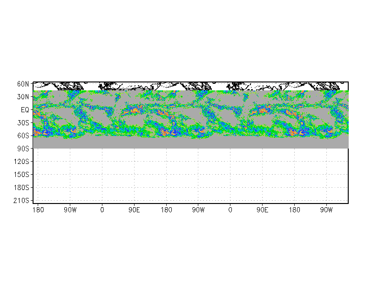This screenshot has width=365, height=285.
Task: Click the leftmost 180 longitude label
Action: click(x=38, y=210)
